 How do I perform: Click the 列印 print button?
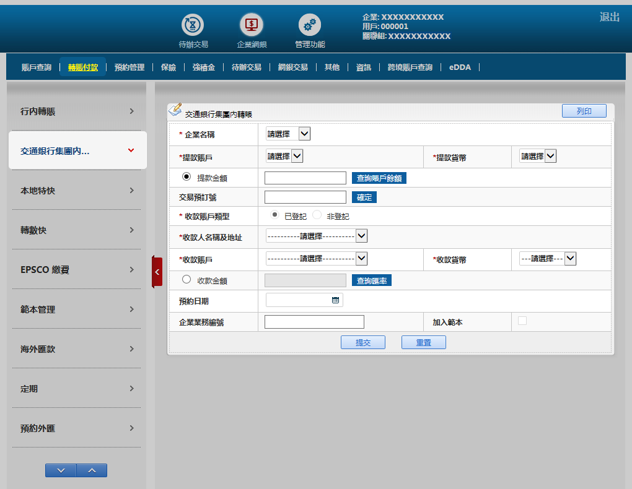[584, 111]
